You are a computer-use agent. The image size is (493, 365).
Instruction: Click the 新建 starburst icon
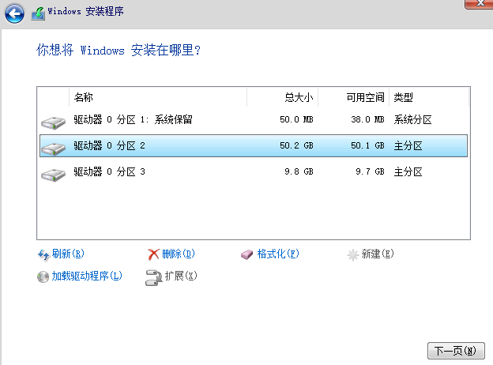352,254
